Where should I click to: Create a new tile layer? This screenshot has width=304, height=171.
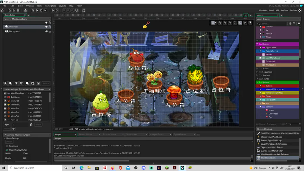point(16,83)
